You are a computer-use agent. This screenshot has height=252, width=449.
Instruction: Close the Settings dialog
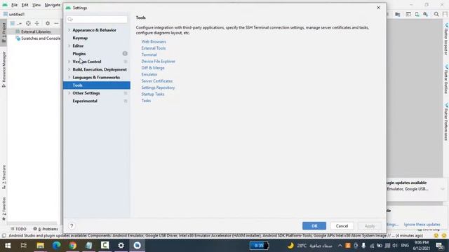(x=379, y=8)
